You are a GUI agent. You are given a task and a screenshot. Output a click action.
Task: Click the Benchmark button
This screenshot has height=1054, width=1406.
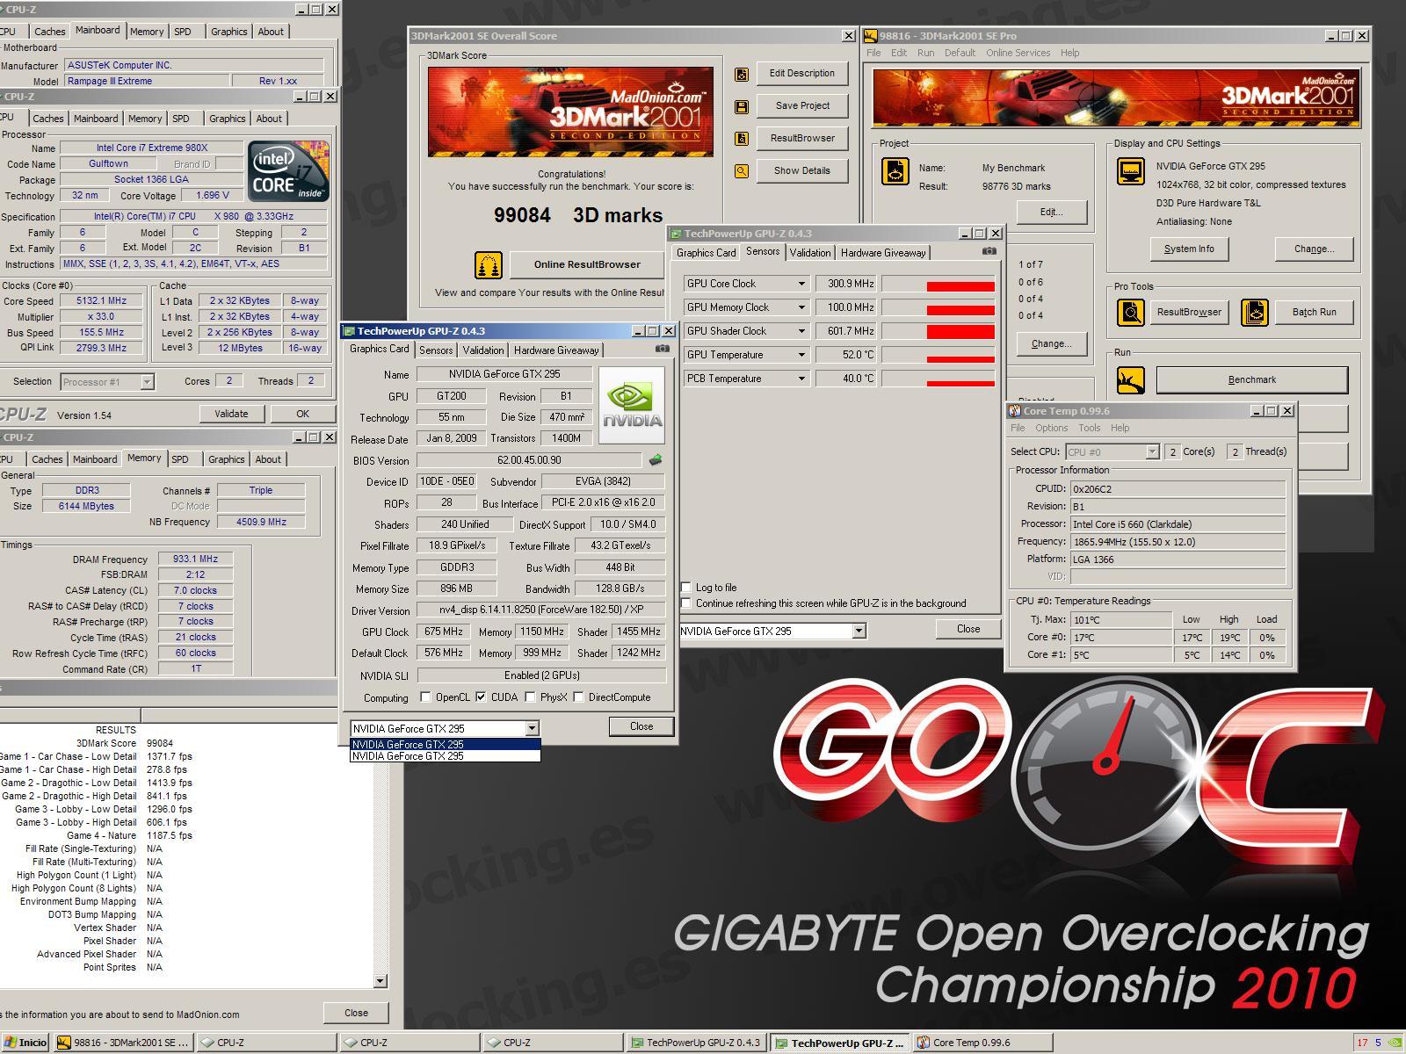point(1251,379)
